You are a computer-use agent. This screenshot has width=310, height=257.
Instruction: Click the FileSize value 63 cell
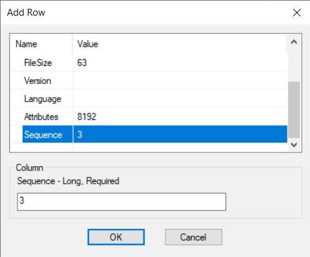[180, 63]
